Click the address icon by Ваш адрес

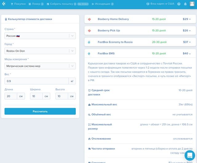point(148,4)
